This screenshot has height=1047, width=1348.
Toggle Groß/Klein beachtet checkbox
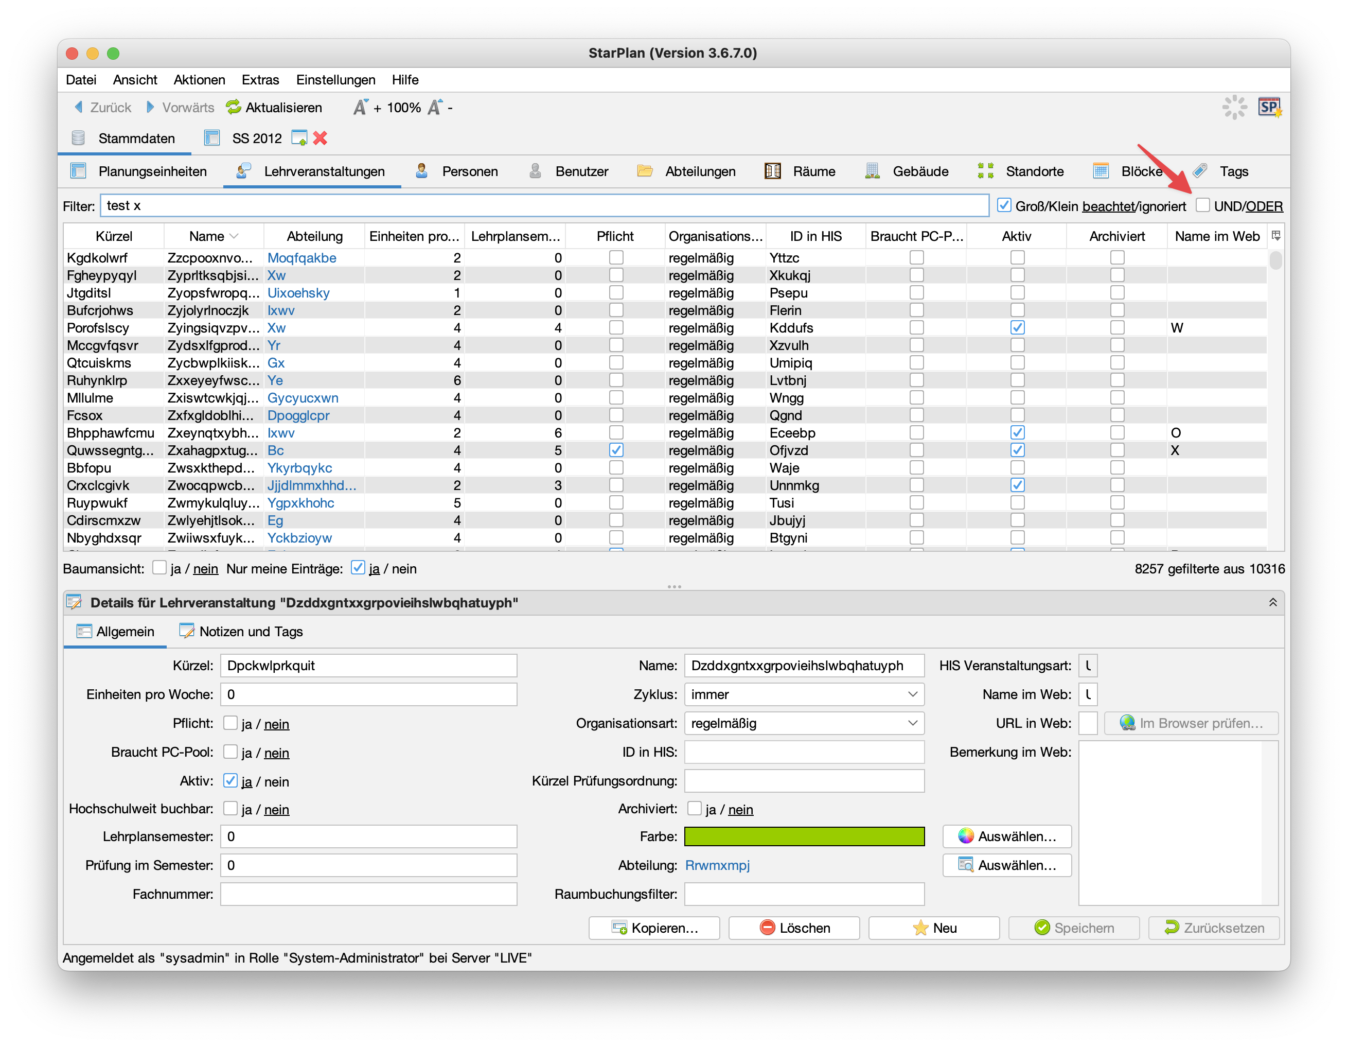pos(1004,205)
